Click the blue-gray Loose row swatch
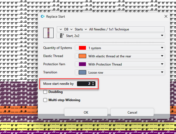The width and height of the screenshot is (176, 134). 82,73
